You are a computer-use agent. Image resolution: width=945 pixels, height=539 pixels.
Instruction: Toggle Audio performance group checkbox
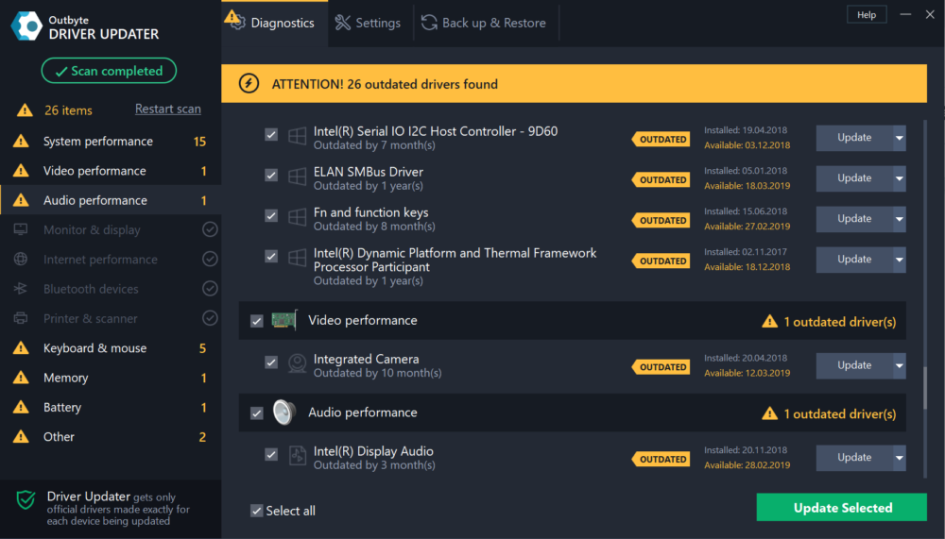(x=257, y=413)
